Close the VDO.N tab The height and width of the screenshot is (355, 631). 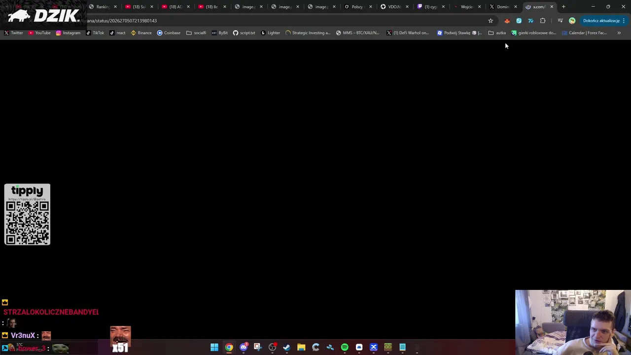point(407,7)
